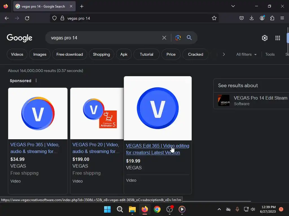The image size is (289, 216).
Task: Show hidden system tray icons
Action: pos(219,209)
